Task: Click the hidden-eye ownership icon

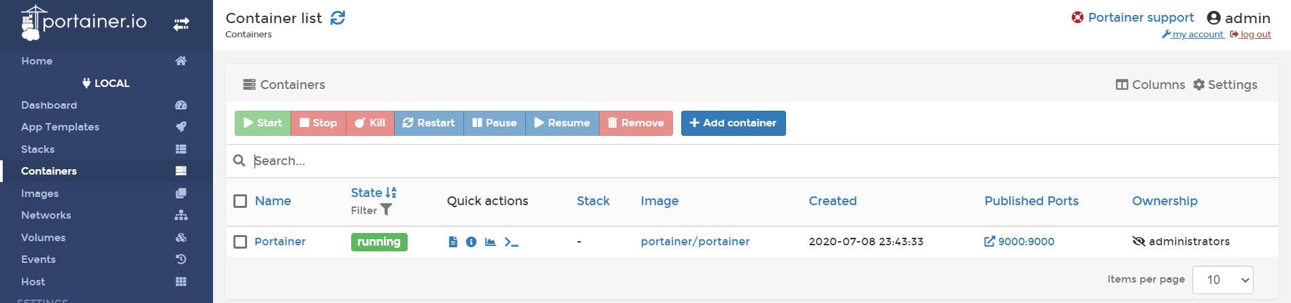Action: tap(1139, 242)
